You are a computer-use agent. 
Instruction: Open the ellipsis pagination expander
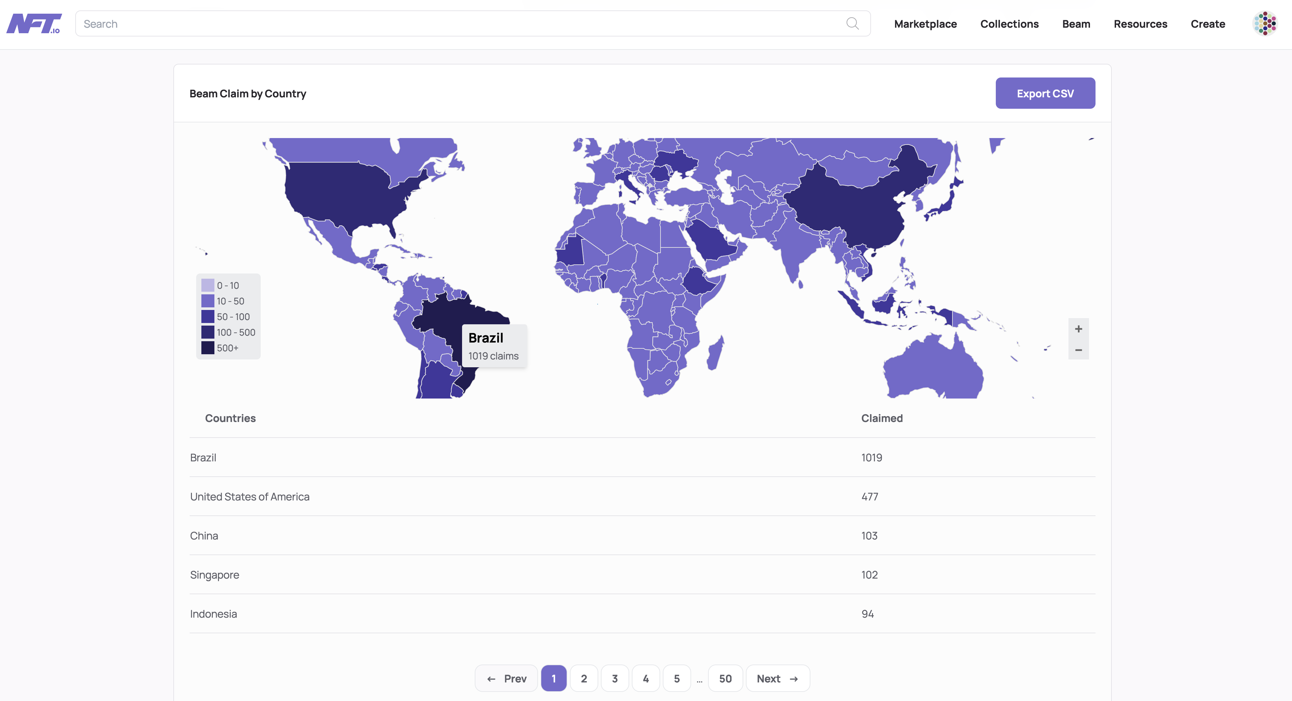coord(700,679)
